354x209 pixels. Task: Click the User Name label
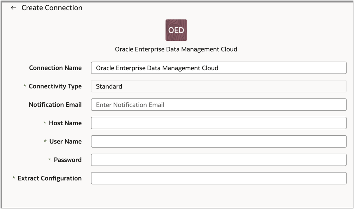(65, 141)
